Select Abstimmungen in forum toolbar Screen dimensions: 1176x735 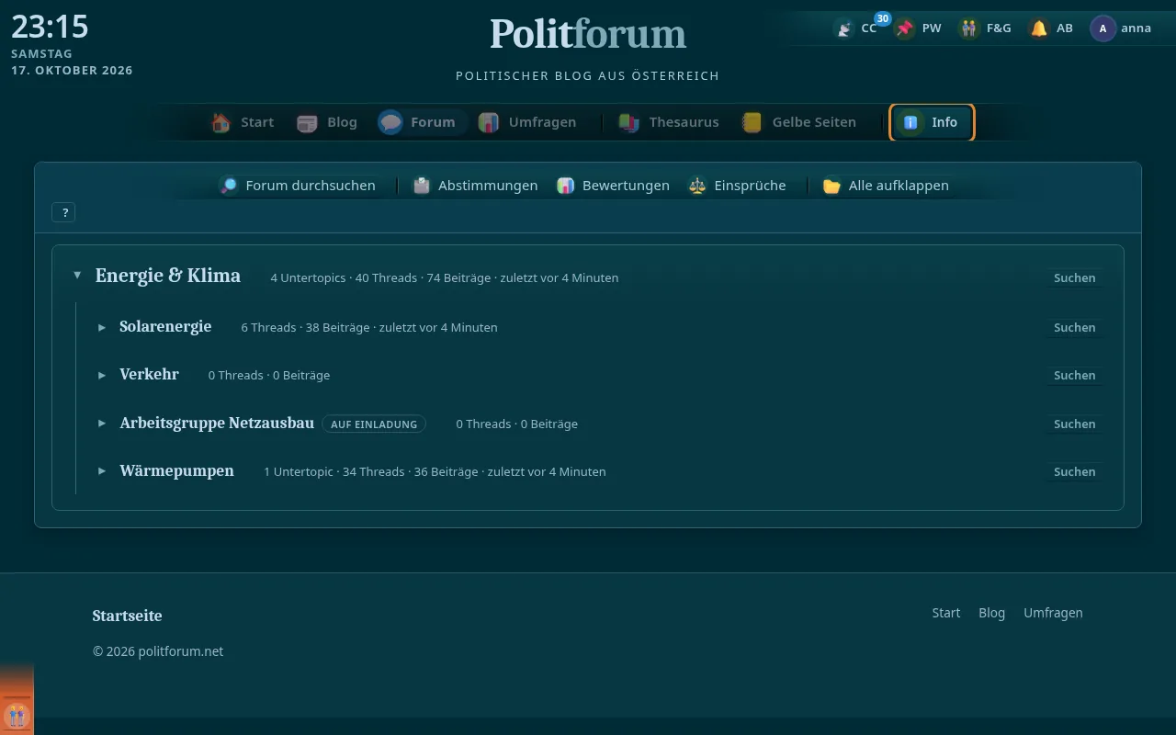coord(475,186)
